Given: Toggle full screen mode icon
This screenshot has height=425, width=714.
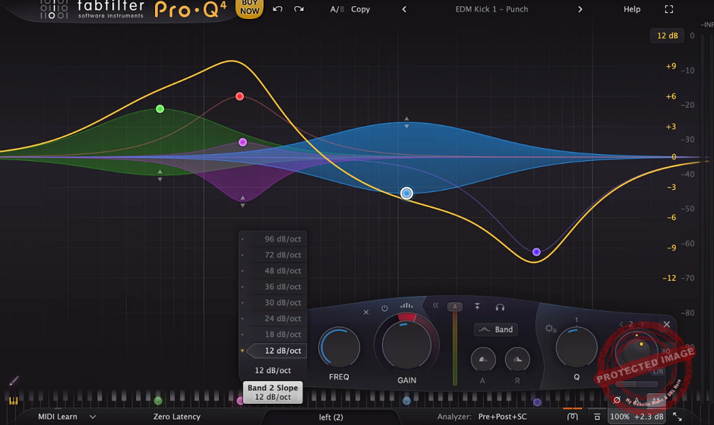Looking at the screenshot, I should pyautogui.click(x=669, y=9).
